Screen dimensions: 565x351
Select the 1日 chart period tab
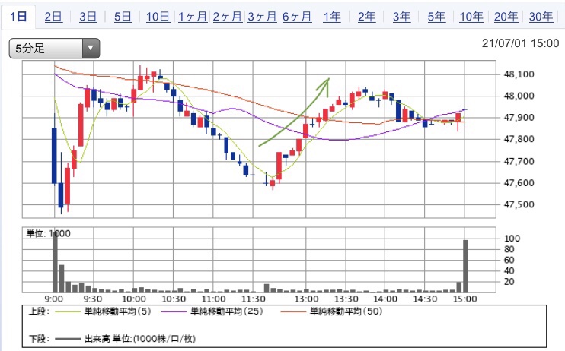click(18, 17)
